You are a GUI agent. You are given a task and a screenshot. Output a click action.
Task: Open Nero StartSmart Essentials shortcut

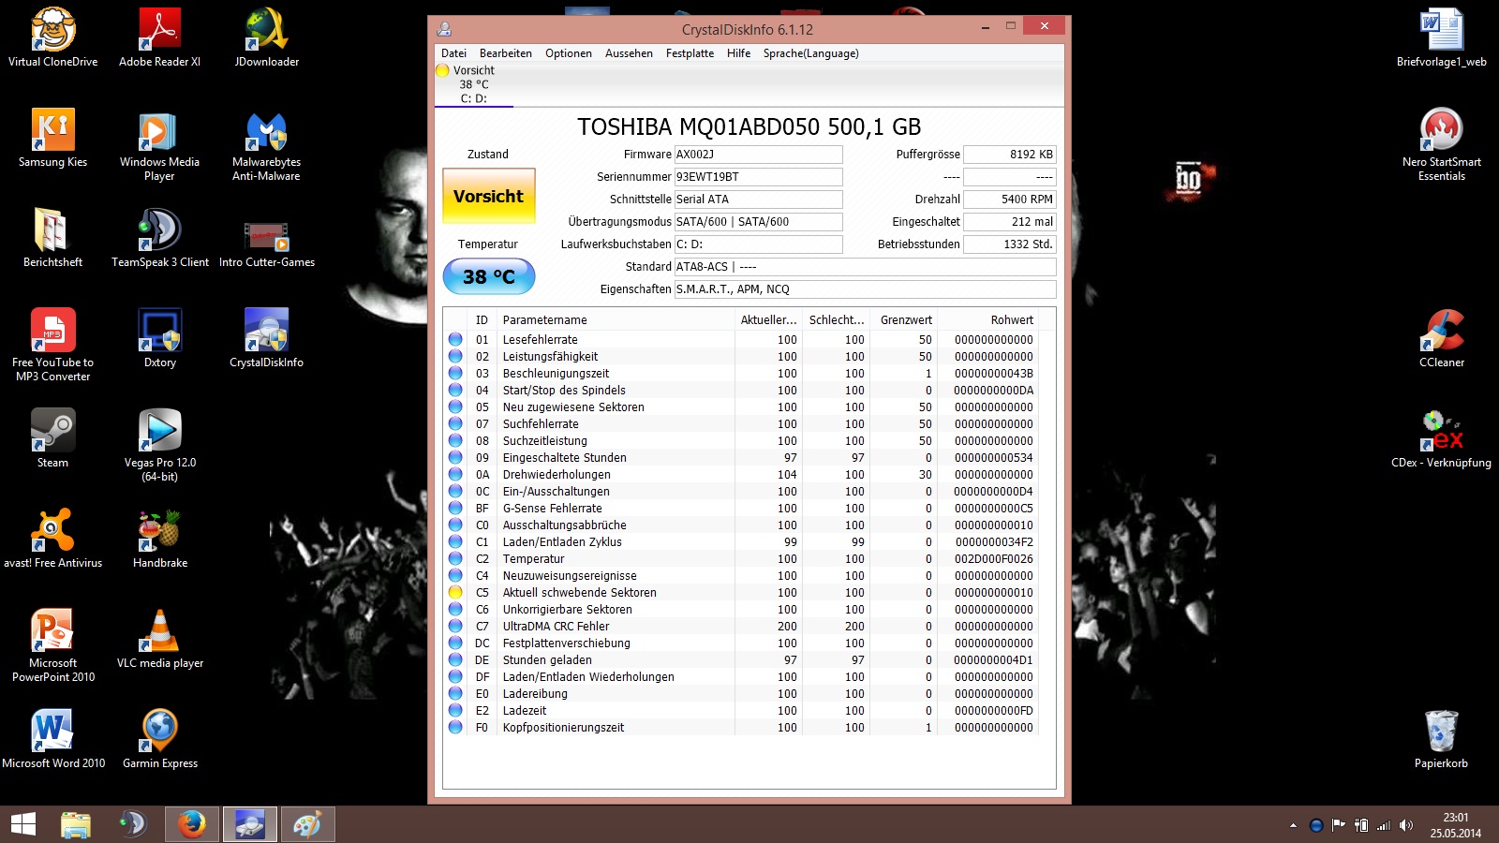tap(1442, 145)
